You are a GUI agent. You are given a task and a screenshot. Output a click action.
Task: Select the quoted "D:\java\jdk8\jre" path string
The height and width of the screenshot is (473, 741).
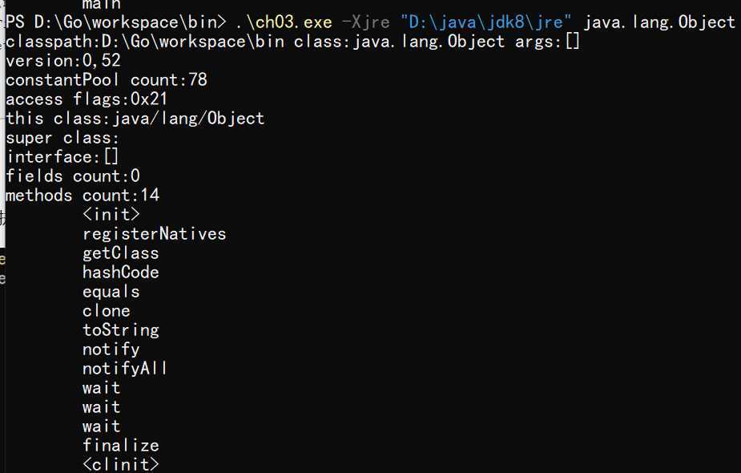(x=486, y=22)
